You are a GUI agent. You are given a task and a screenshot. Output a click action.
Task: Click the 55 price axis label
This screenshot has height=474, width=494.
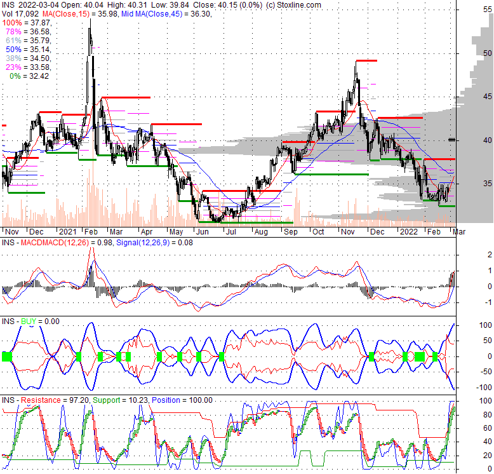[x=488, y=10]
